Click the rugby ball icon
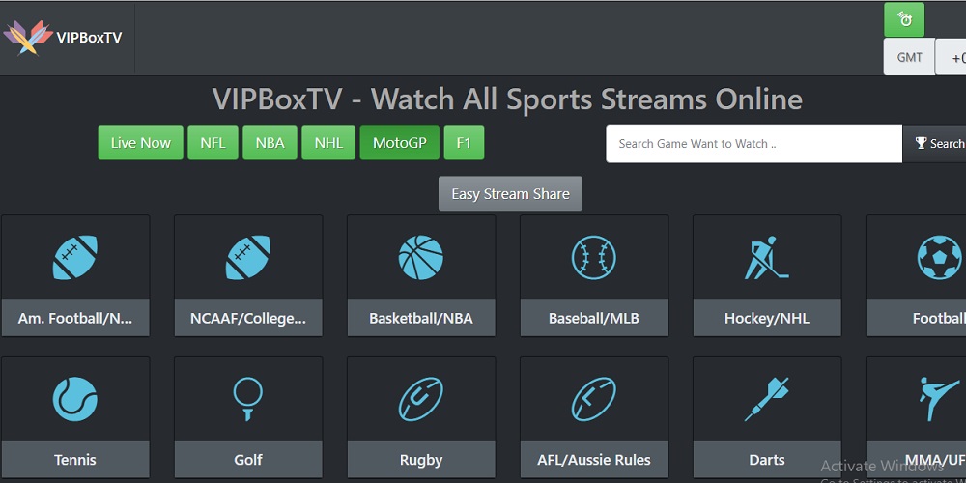 pyautogui.click(x=421, y=399)
